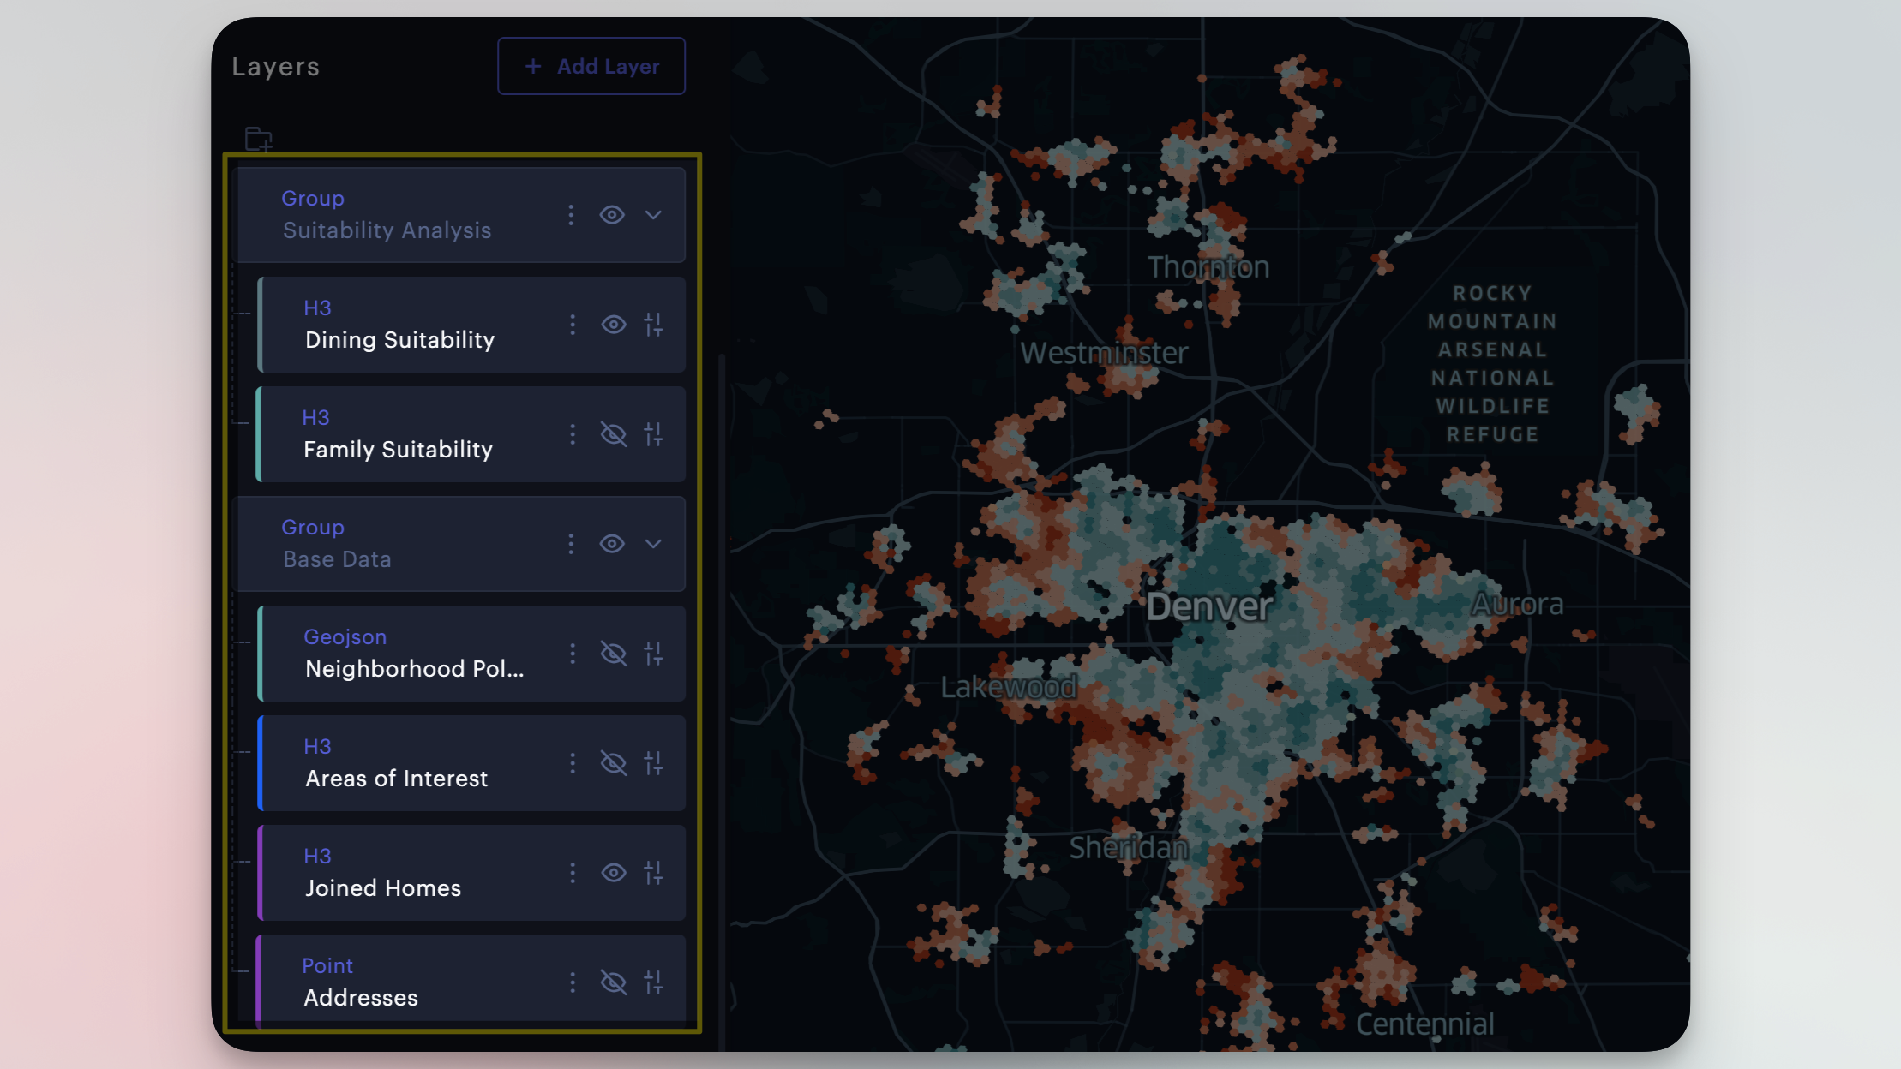1901x1069 pixels.
Task: Open Family Suitability layer settings sliders
Action: click(653, 434)
